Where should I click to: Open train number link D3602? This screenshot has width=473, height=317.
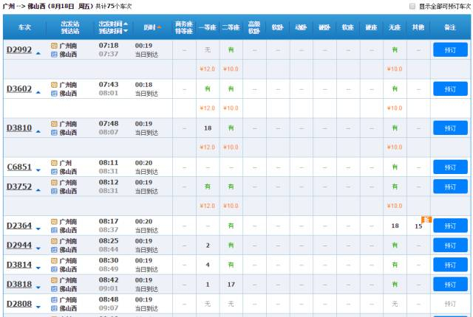point(19,88)
